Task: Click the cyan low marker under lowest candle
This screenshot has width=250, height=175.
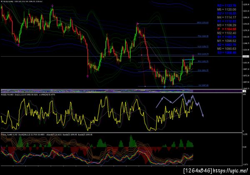Action: pyautogui.click(x=165, y=87)
